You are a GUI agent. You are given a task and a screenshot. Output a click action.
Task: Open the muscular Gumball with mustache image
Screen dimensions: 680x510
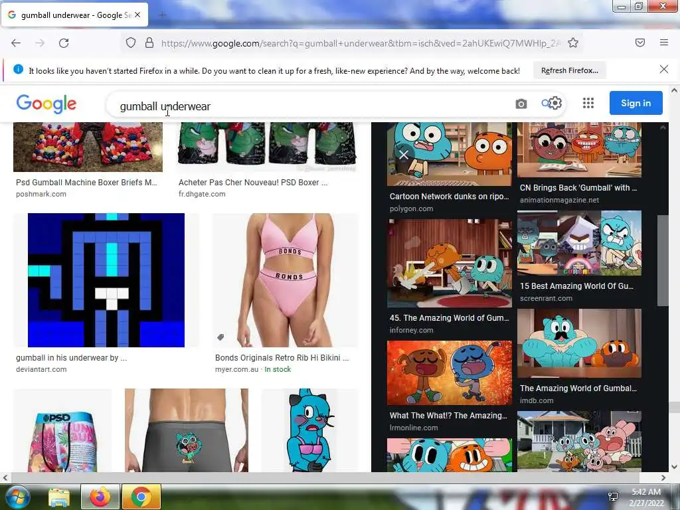[x=579, y=343]
